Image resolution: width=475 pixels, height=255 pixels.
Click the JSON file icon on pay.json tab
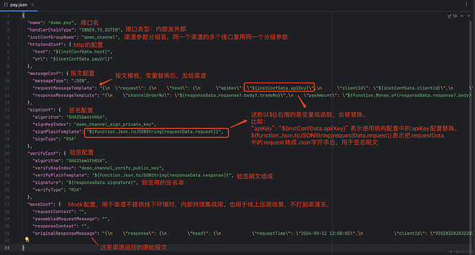pyautogui.click(x=6, y=5)
